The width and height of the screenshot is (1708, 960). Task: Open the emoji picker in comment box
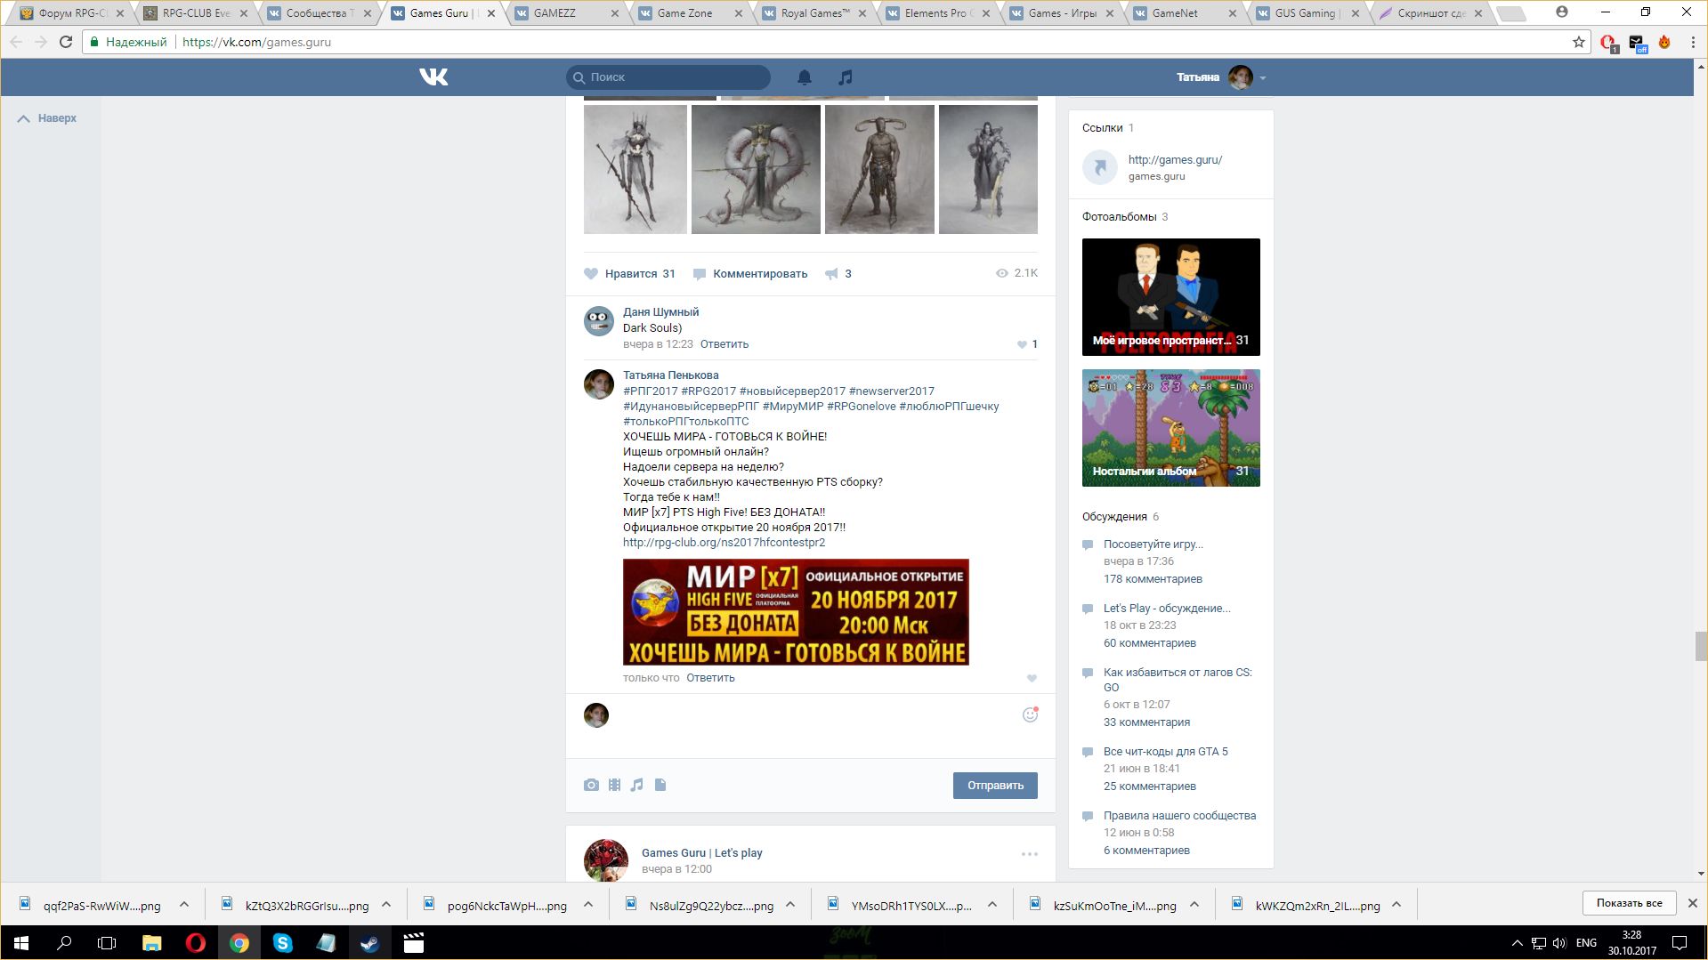1030,714
